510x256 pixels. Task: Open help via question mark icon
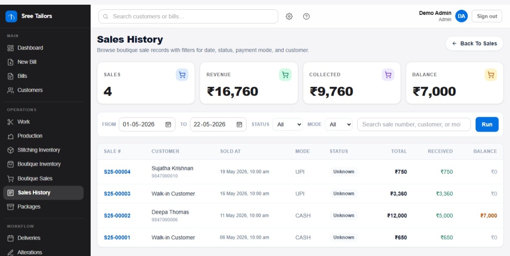point(306,16)
